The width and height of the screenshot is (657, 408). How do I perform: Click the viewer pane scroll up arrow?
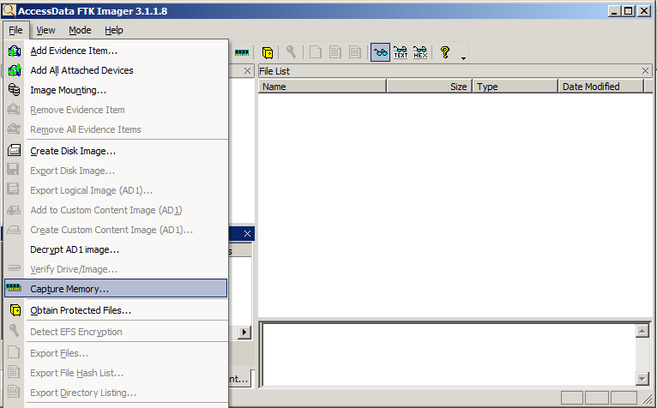[x=642, y=331]
